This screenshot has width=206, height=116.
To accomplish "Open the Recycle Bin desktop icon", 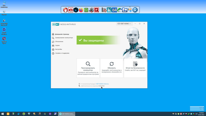I will click(4, 13).
